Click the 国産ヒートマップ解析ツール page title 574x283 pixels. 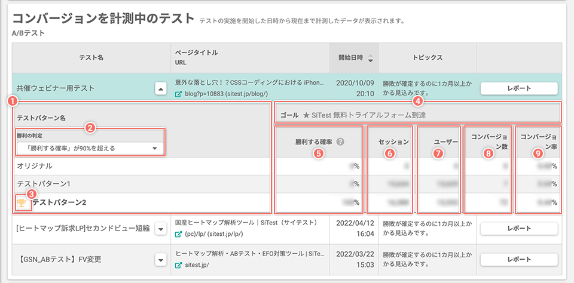click(x=246, y=222)
